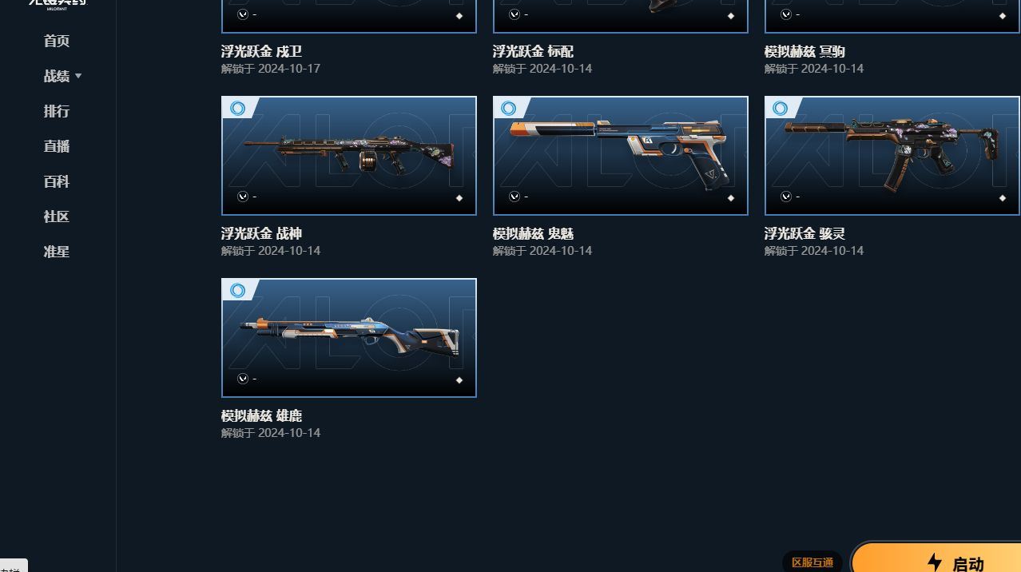The width and height of the screenshot is (1021, 572).
Task: Open the 首页 sidebar menu item
Action: pos(57,41)
